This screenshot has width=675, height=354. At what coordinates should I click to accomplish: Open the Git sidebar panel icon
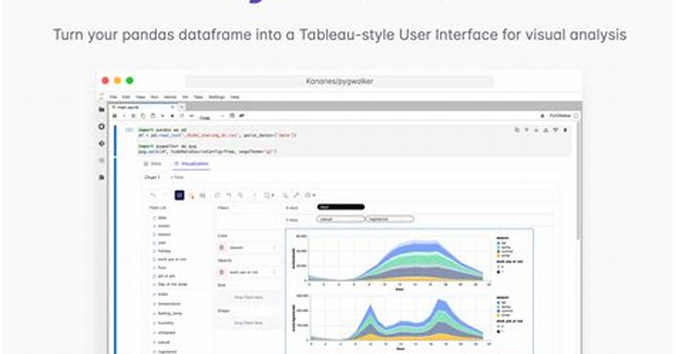[x=102, y=143]
